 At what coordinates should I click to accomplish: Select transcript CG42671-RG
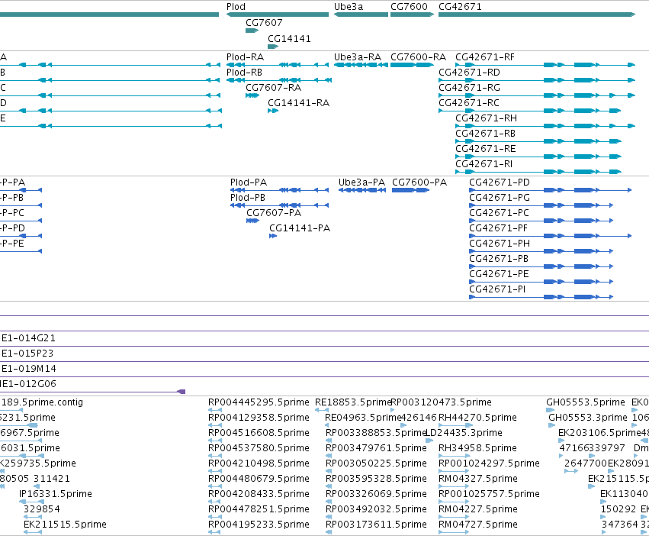(469, 88)
